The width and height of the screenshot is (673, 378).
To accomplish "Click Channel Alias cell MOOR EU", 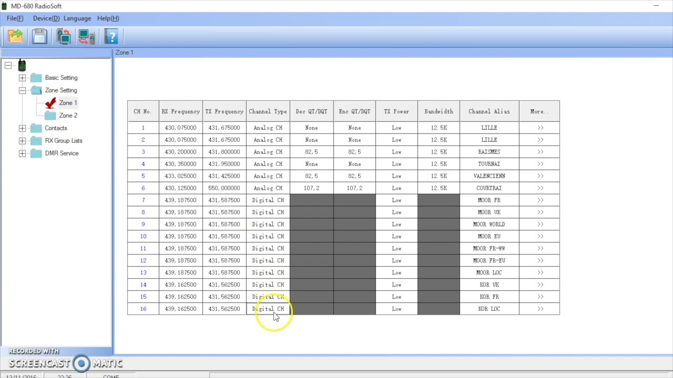I will coord(490,236).
